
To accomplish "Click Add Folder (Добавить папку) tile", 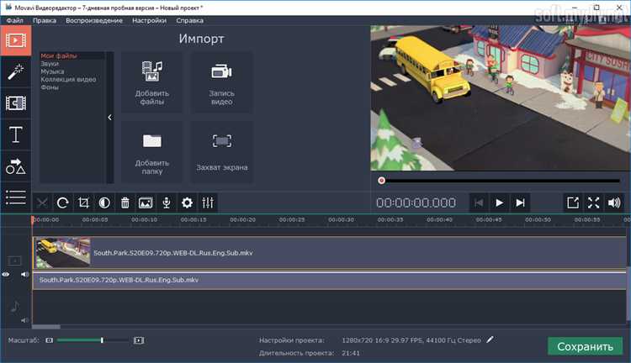I will (151, 152).
